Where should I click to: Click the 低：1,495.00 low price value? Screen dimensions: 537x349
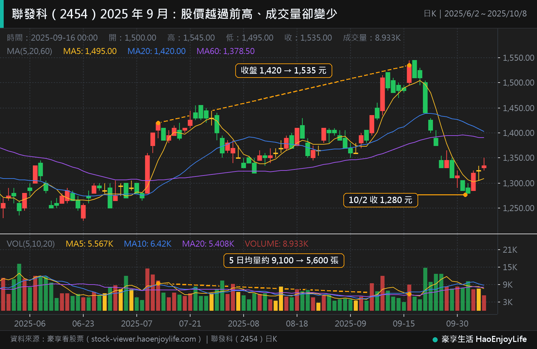click(x=250, y=38)
